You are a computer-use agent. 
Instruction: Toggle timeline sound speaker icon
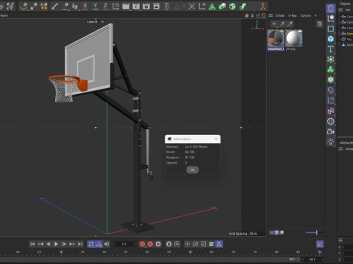107,244
